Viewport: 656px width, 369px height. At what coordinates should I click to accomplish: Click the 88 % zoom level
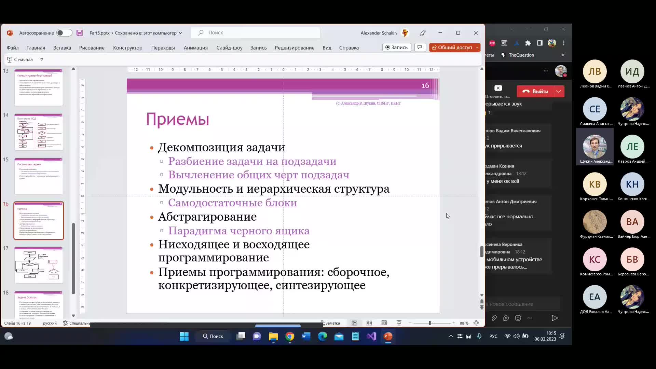464,323
